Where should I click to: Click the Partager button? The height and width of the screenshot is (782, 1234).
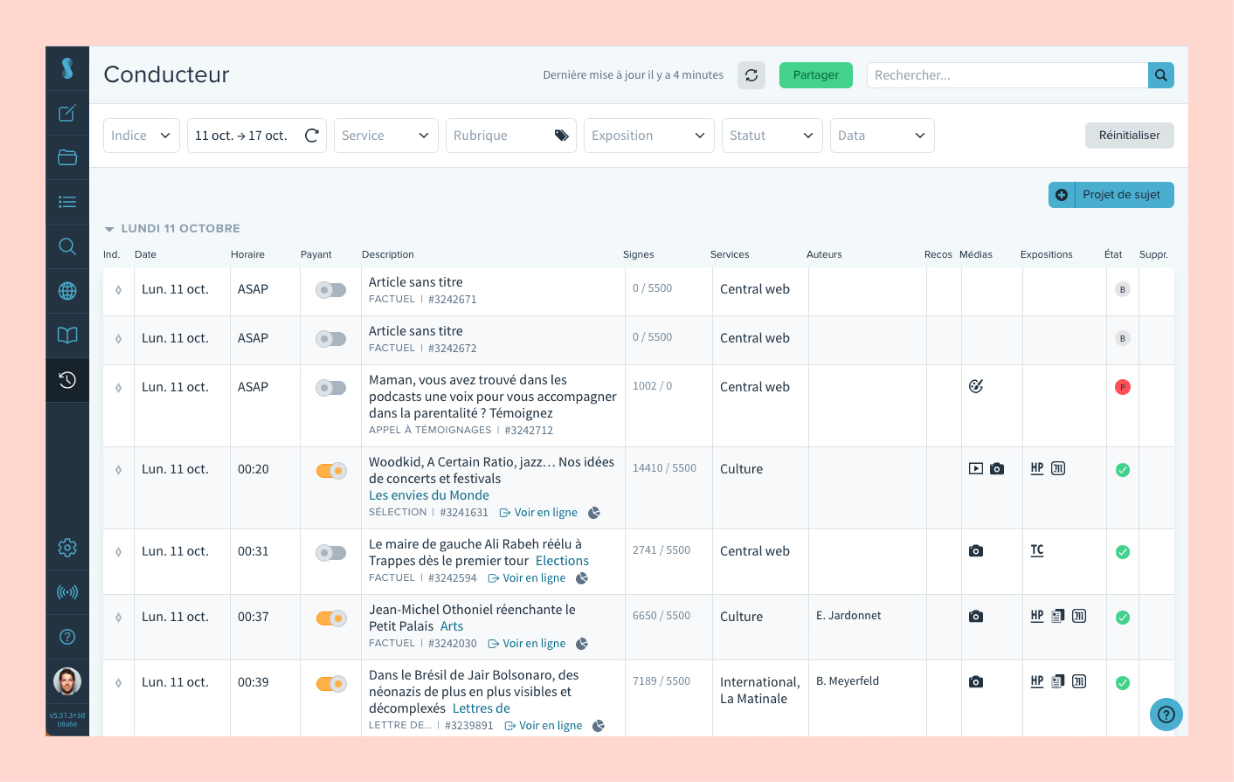coord(816,75)
